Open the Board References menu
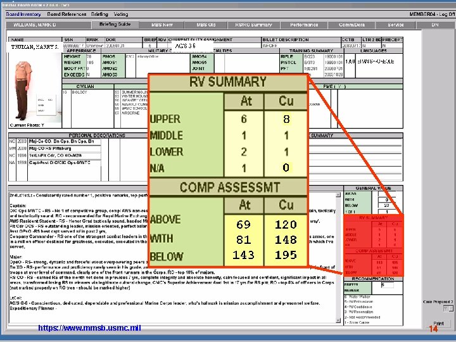The height and width of the screenshot is (342, 456). pos(66,14)
